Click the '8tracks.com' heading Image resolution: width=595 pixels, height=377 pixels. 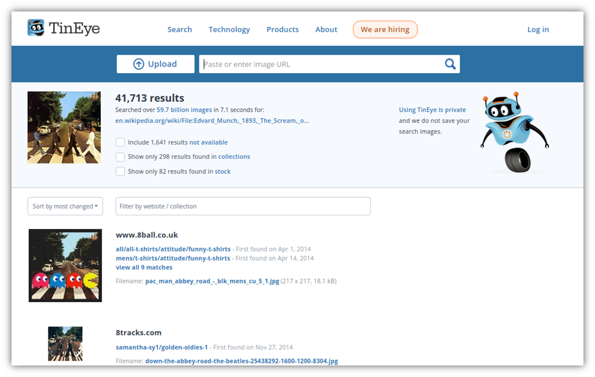(x=138, y=333)
